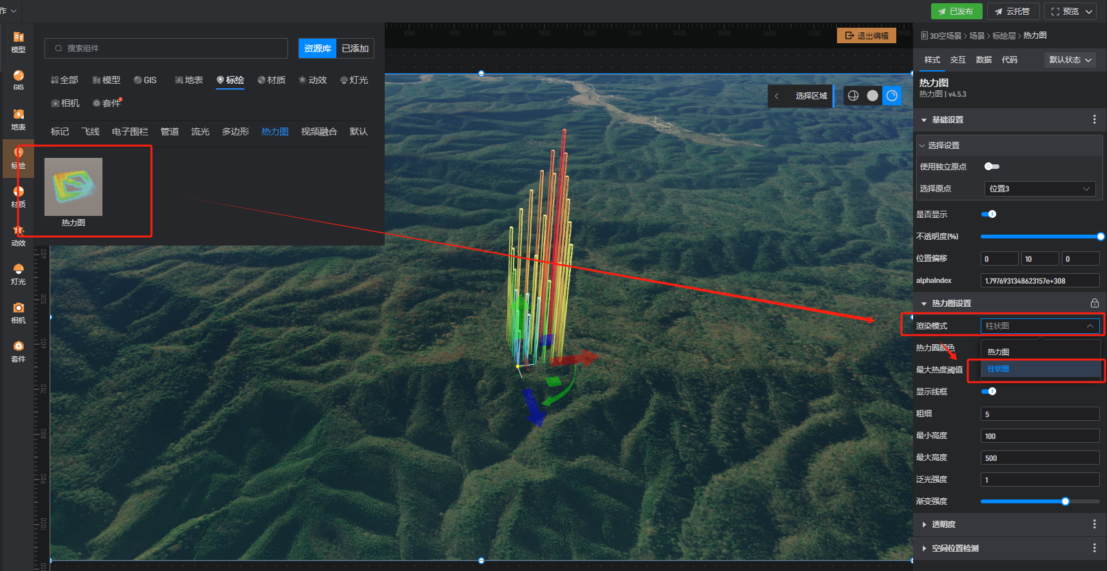The width and height of the screenshot is (1107, 571).
Task: Click the 泛光强度 value field
Action: [1040, 479]
